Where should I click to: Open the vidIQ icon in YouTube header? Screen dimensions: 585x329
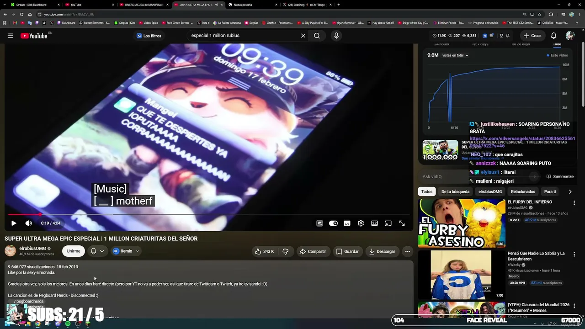click(485, 36)
